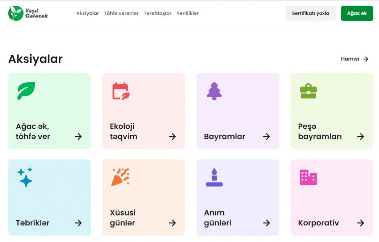Click the orange party popper icon
Screen dimensions: 379x242
tap(120, 177)
